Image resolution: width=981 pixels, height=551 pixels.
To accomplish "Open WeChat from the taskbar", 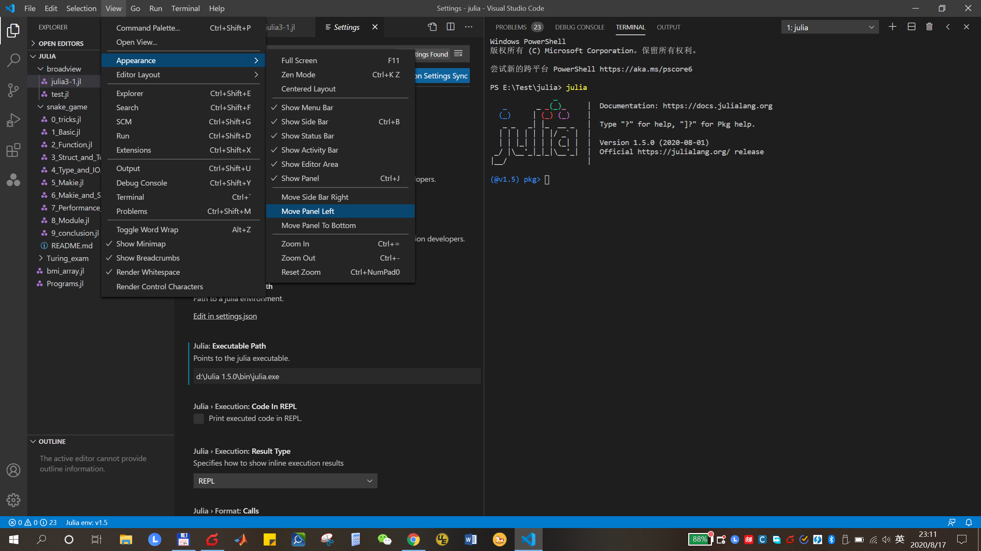I will (384, 540).
